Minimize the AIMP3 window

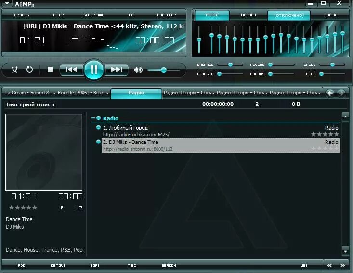tap(311, 3)
